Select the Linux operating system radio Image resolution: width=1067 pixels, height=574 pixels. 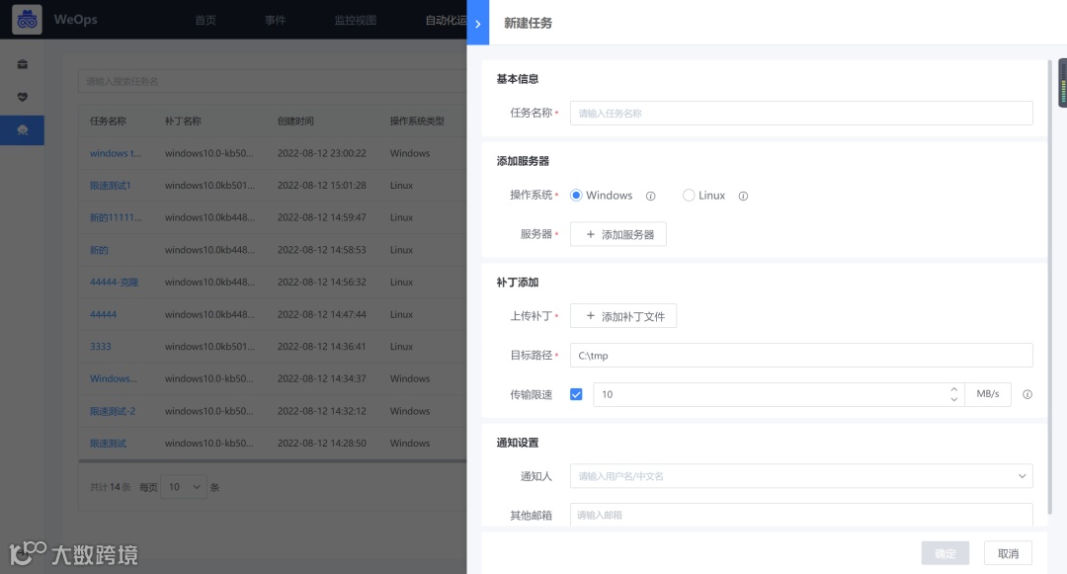[x=689, y=196]
